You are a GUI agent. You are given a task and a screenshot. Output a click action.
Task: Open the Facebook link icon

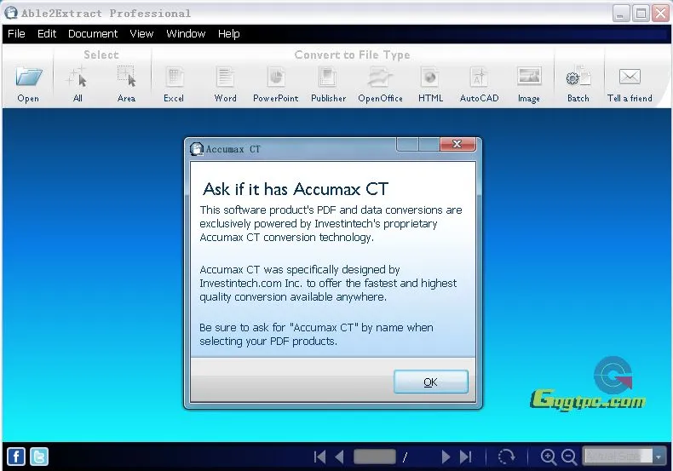pyautogui.click(x=15, y=457)
